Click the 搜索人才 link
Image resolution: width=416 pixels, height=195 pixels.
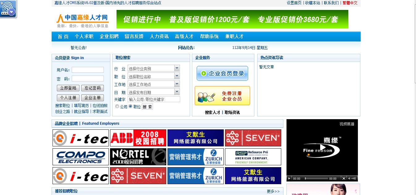click(213, 112)
